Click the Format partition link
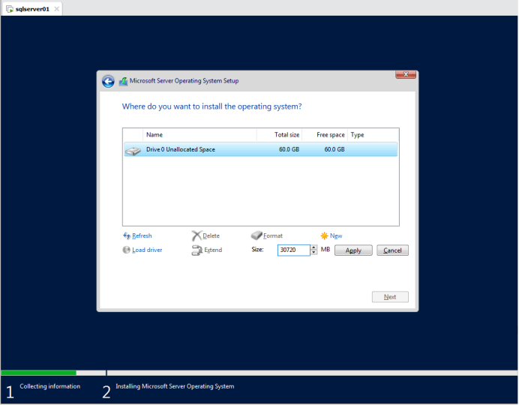The width and height of the screenshot is (519, 405). [x=273, y=235]
